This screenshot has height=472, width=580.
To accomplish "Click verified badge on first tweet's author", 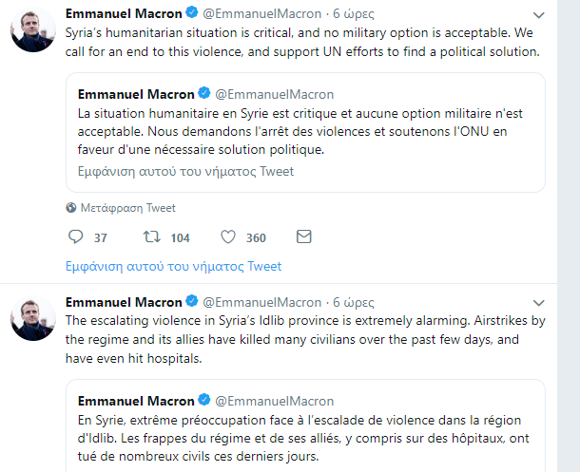I will 190,15.
